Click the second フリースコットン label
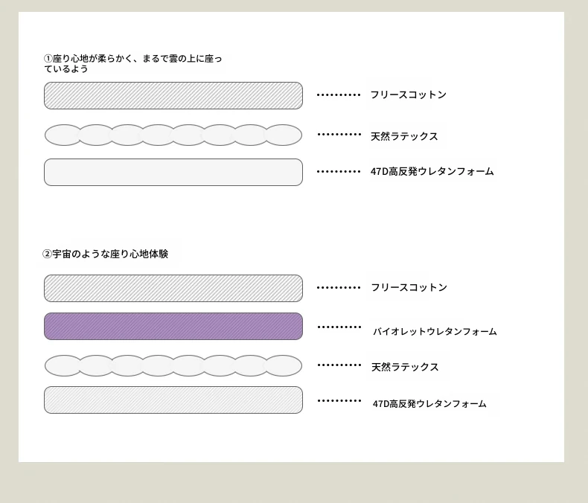Screen dimensions: 588x503 [x=409, y=287]
